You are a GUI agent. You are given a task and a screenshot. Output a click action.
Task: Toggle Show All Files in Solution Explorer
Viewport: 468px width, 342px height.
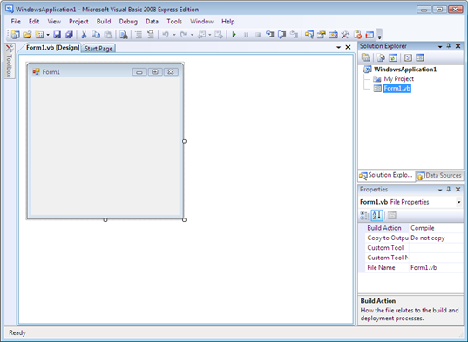click(x=381, y=57)
